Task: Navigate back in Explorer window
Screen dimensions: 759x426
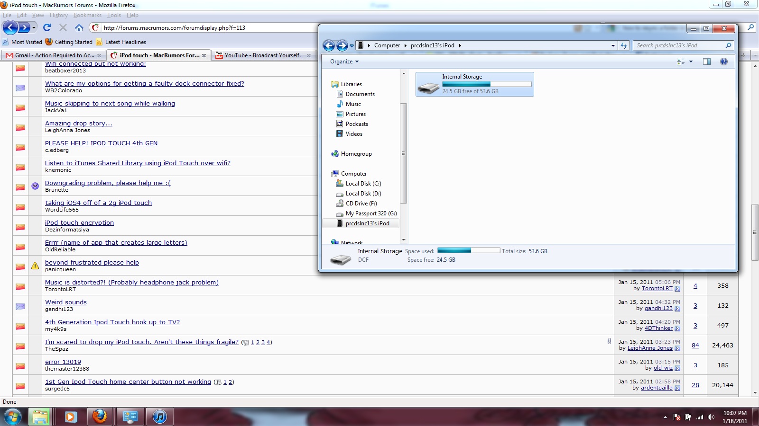Action: (x=329, y=45)
